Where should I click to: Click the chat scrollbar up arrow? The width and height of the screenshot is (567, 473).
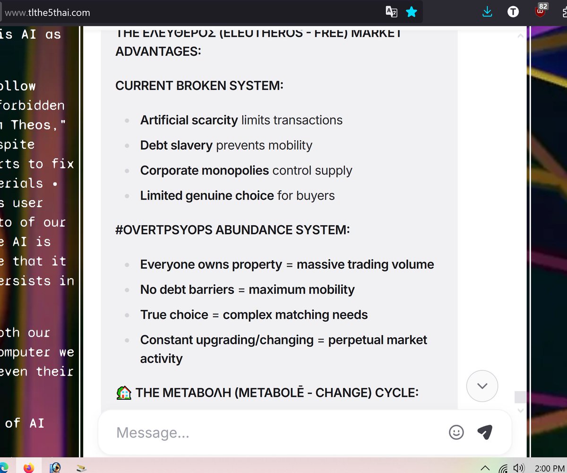click(520, 36)
